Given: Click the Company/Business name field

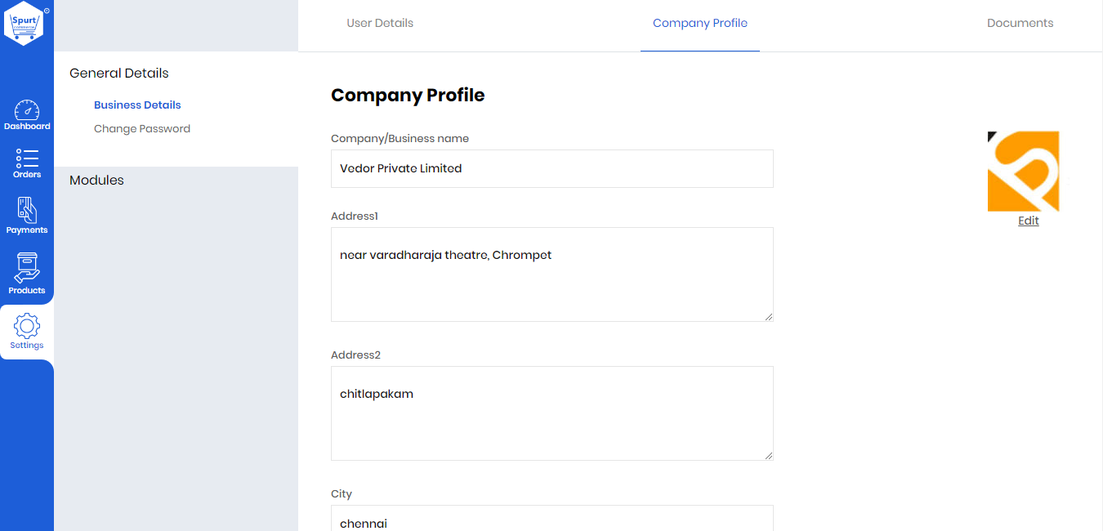Looking at the screenshot, I should (552, 168).
